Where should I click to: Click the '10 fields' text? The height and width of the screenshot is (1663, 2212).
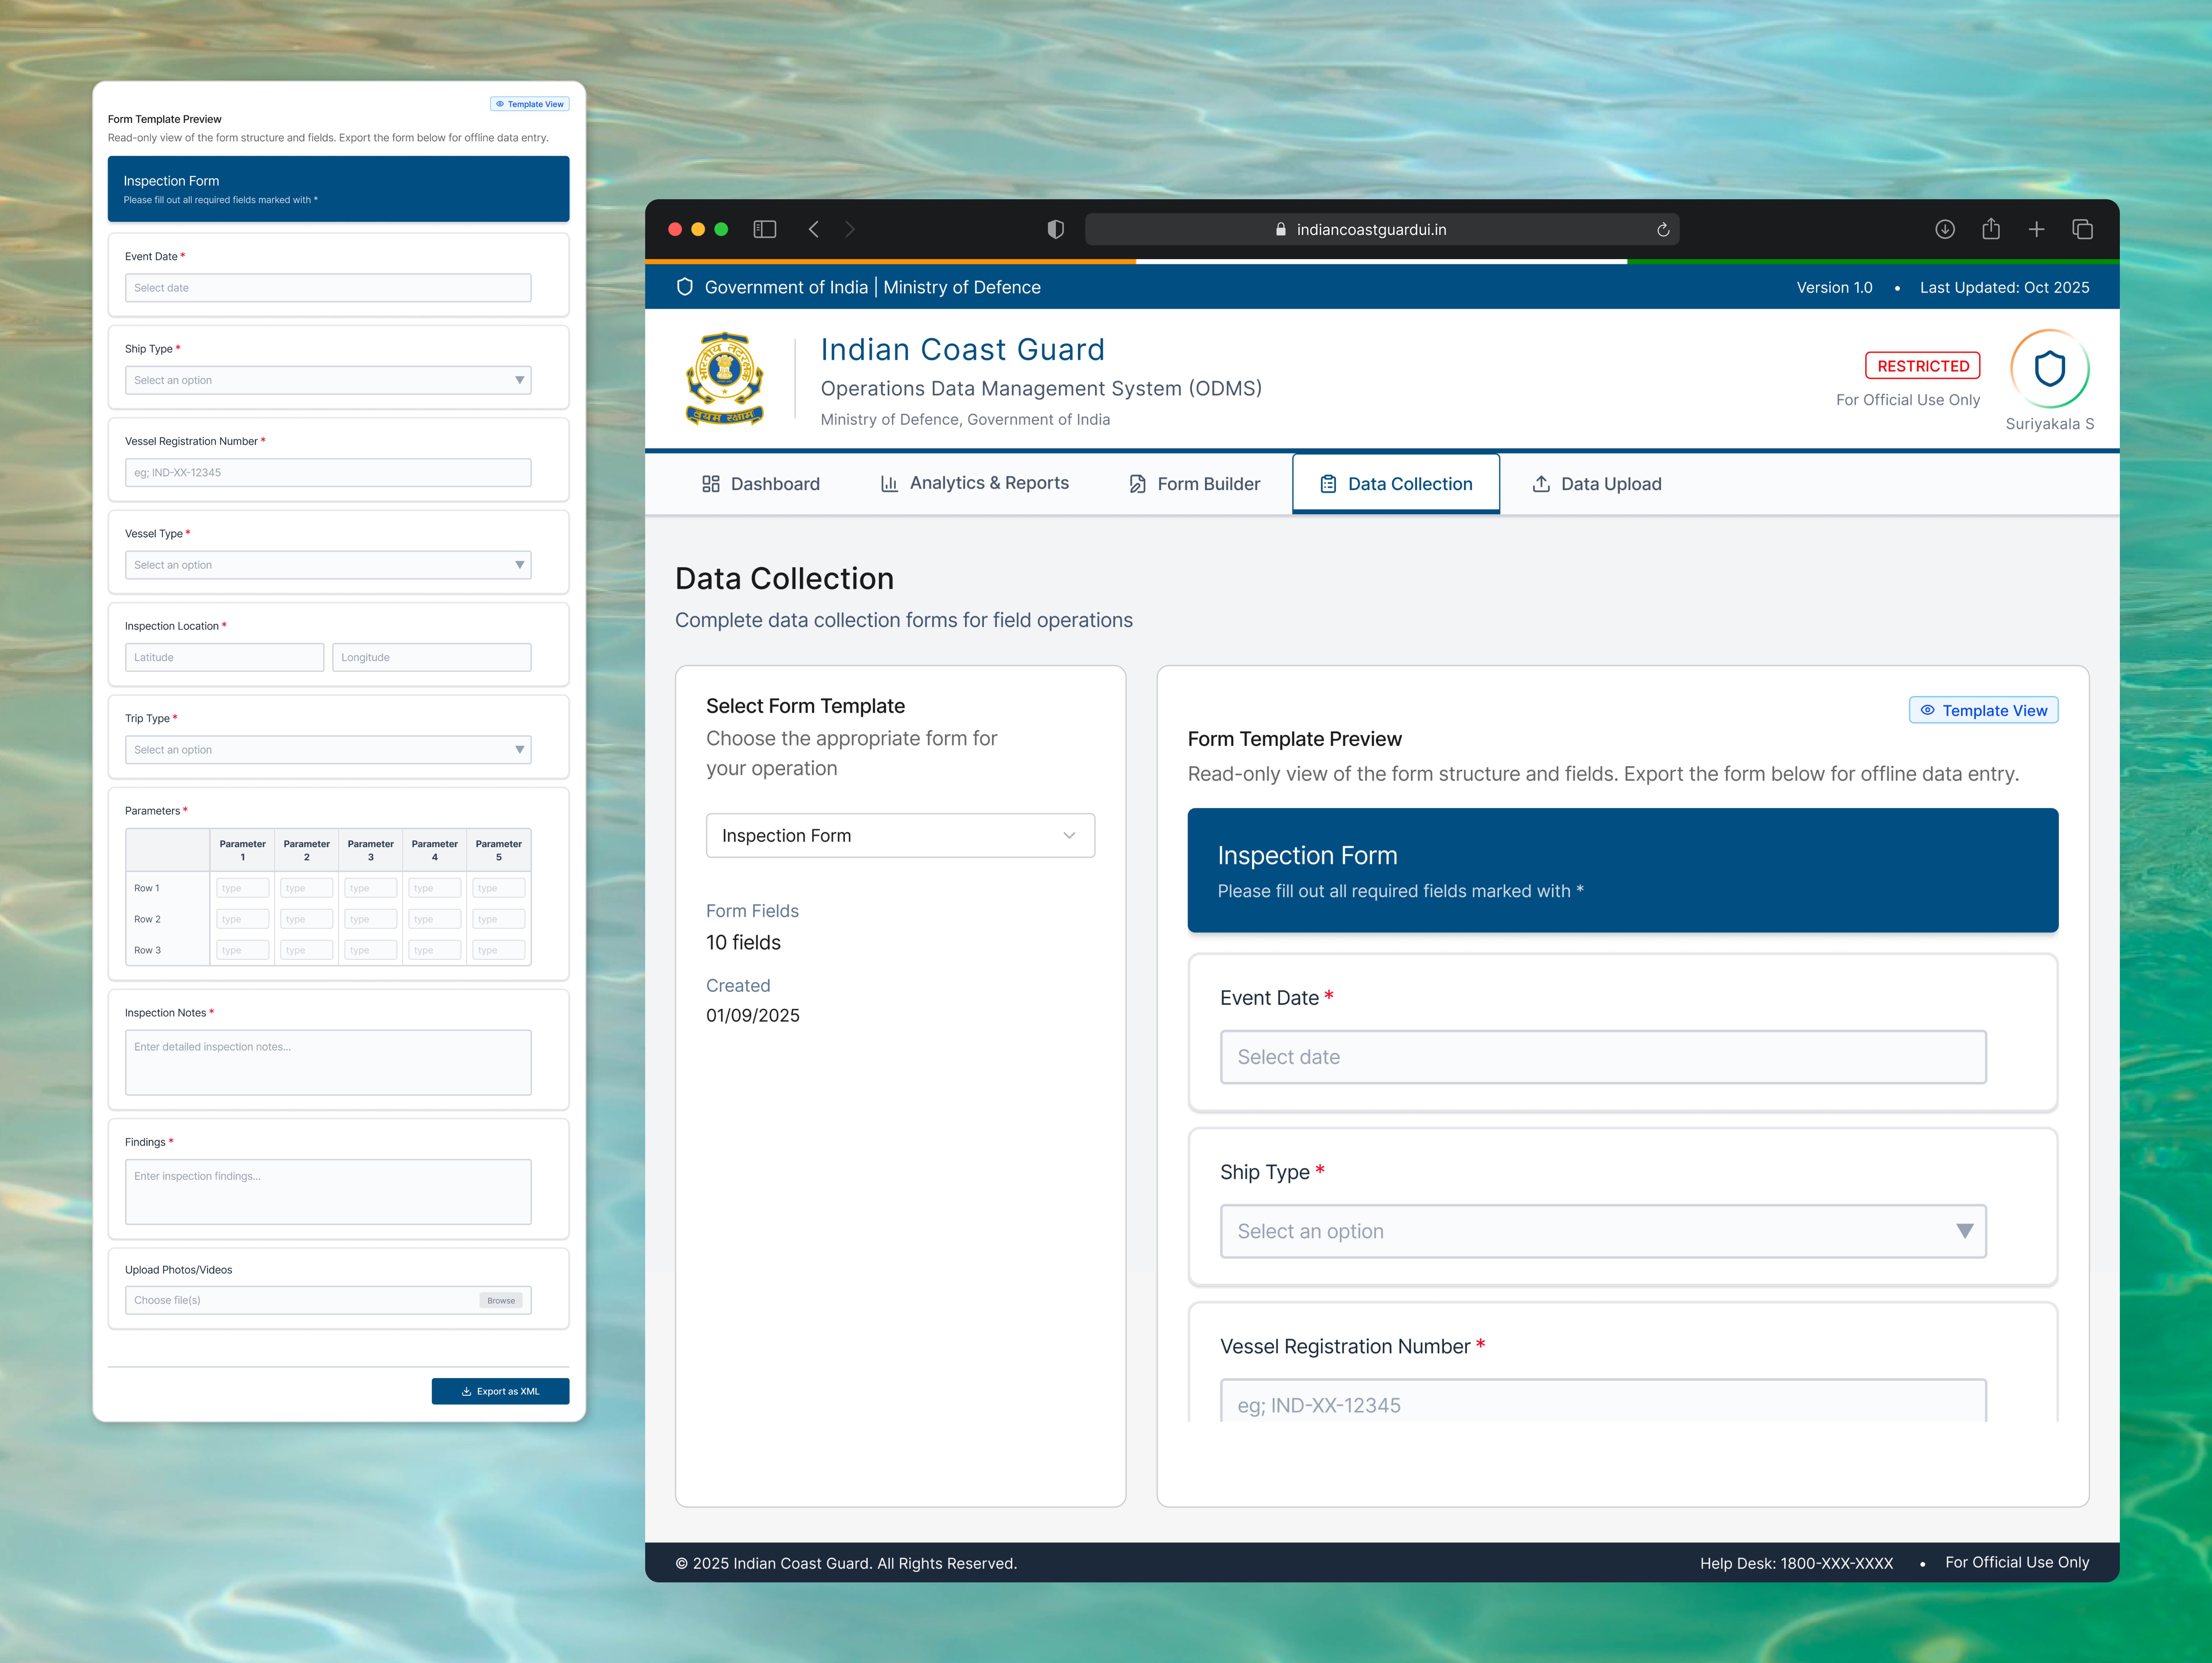point(743,942)
